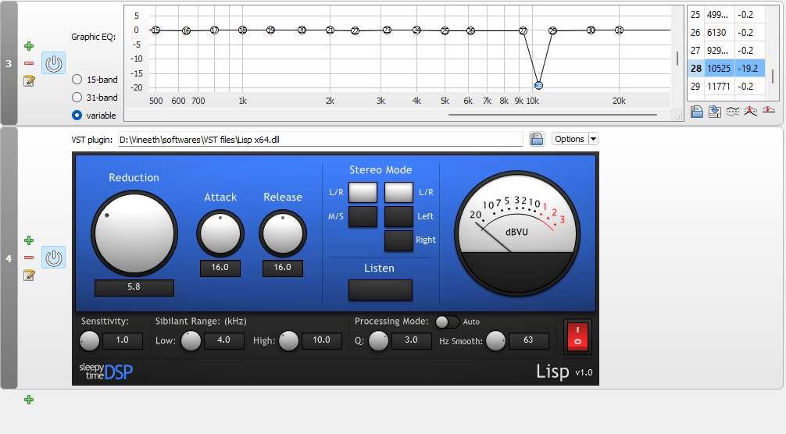Select row header 25 in band table
The image size is (786, 434).
pos(696,15)
